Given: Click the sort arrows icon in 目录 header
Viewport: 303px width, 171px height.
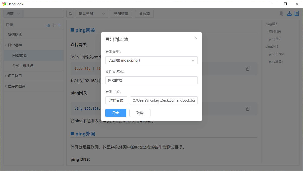Looking at the screenshot, I should (x=54, y=25).
